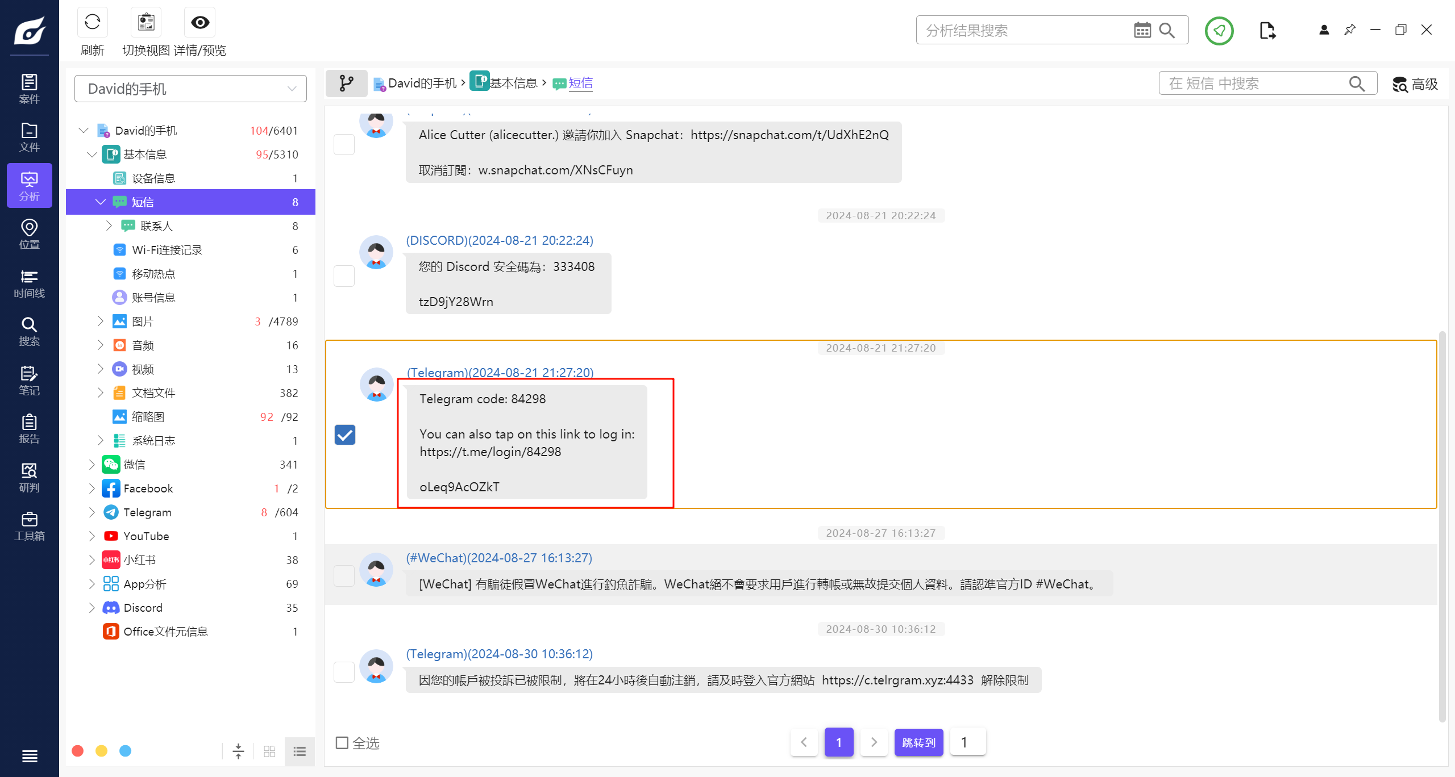Check the Discord security code message checkbox
Image resolution: width=1455 pixels, height=777 pixels.
pyautogui.click(x=344, y=276)
